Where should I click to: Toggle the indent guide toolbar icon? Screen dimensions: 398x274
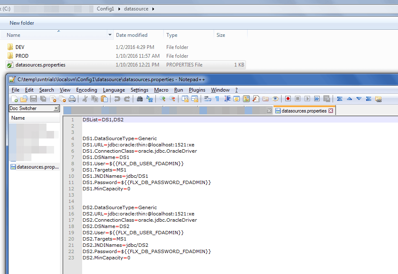tap(227, 99)
